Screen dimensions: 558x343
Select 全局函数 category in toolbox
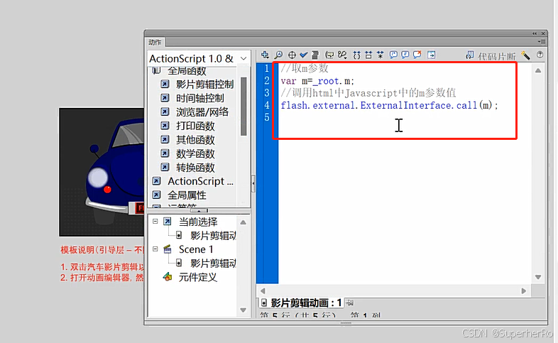[x=187, y=71]
